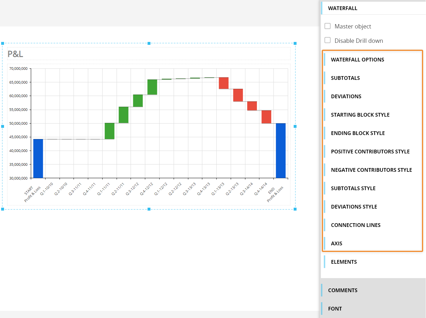Open the Font panel

(335, 309)
